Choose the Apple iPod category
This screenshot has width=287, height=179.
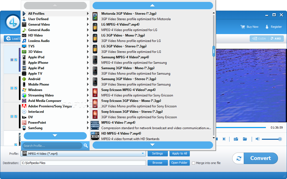point(55,57)
